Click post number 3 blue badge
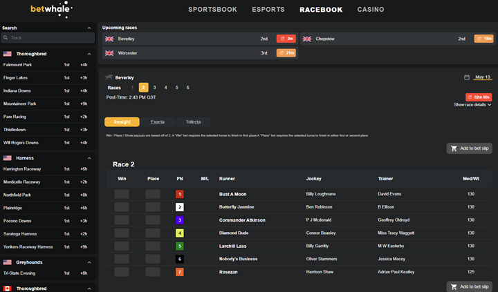 (x=180, y=220)
